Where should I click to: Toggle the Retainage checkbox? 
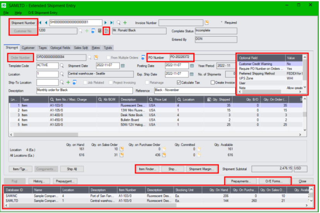coord(147,83)
